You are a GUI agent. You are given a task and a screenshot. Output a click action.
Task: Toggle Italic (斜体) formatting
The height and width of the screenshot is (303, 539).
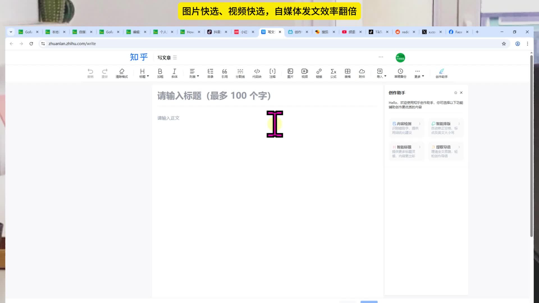174,73
